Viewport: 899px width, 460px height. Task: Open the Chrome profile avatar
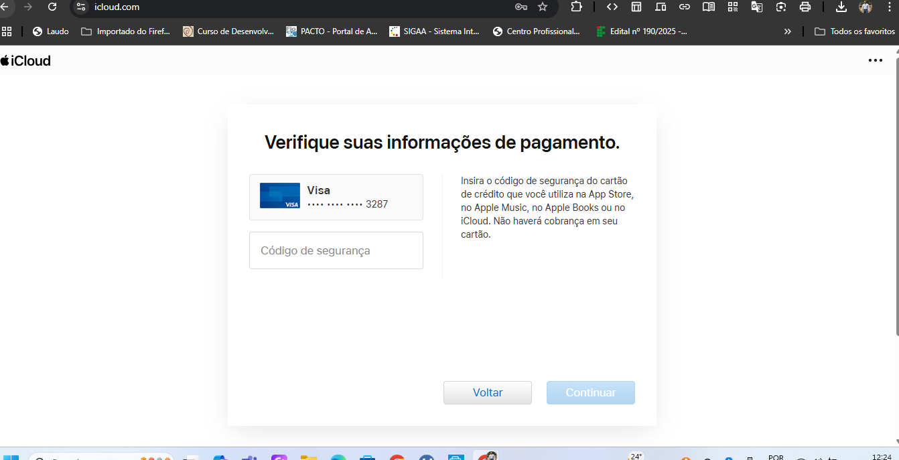tap(866, 7)
